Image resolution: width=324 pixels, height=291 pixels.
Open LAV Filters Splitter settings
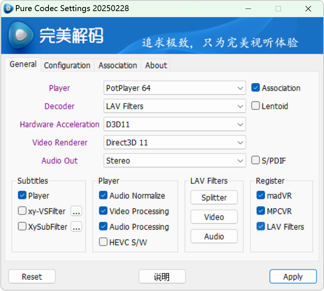point(214,198)
